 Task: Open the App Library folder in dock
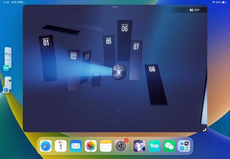[184, 146]
